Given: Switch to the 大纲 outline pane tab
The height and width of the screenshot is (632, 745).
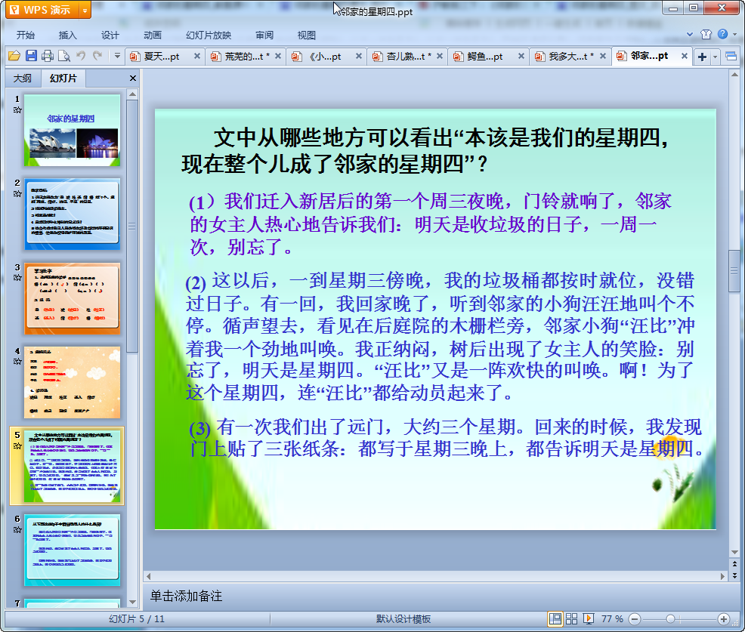Looking at the screenshot, I should (23, 79).
